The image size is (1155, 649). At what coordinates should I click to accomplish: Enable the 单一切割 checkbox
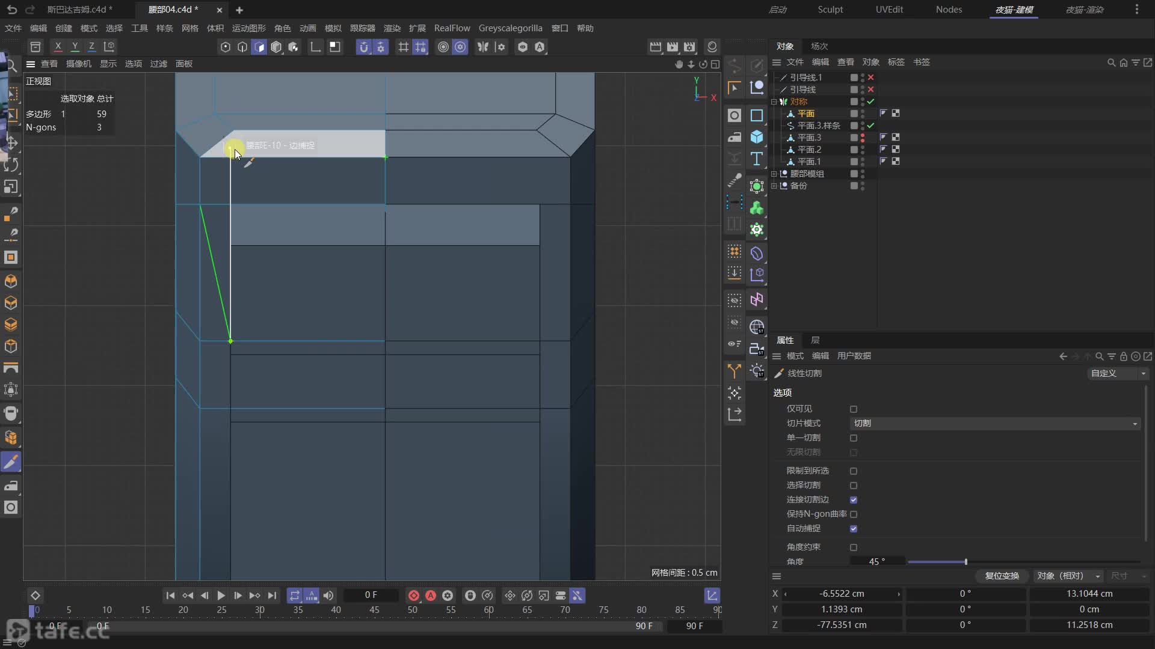click(x=854, y=438)
